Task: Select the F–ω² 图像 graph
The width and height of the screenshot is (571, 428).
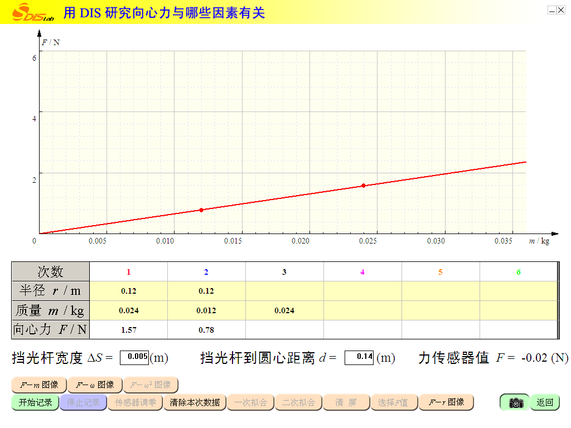Action: pos(151,385)
